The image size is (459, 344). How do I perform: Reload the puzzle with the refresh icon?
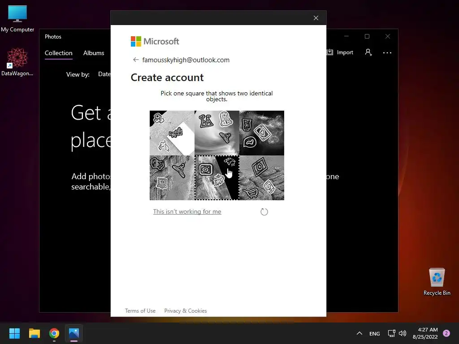click(x=264, y=212)
